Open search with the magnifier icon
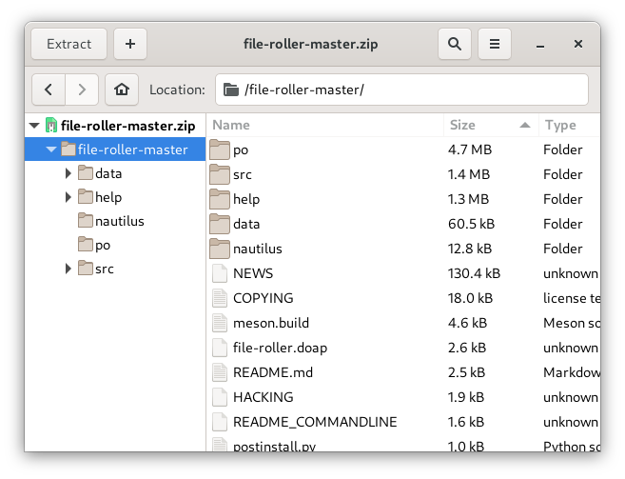 tap(455, 44)
